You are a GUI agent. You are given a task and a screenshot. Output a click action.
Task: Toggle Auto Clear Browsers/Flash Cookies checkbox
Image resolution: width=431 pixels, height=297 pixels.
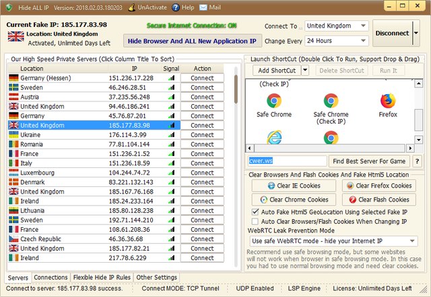[x=255, y=221]
